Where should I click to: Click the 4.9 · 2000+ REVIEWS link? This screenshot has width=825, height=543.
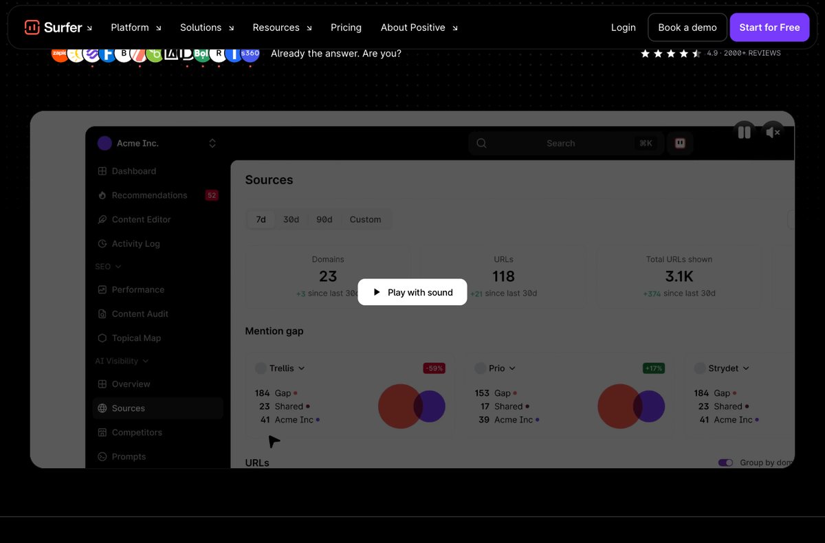744,53
